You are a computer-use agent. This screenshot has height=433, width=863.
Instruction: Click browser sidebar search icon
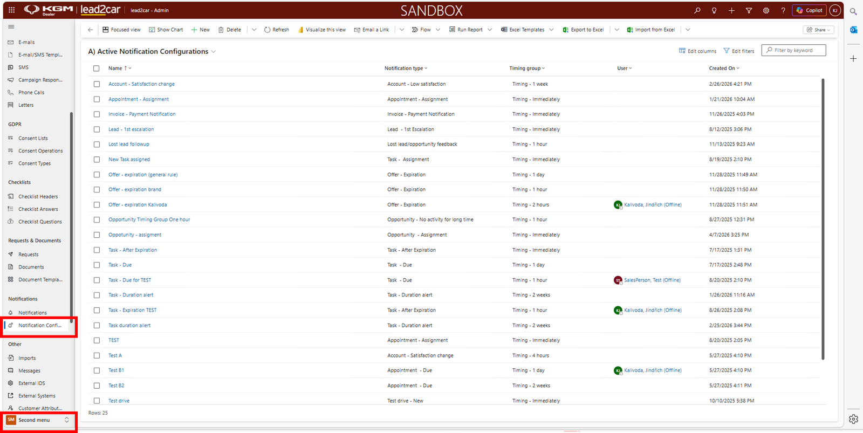click(x=853, y=11)
